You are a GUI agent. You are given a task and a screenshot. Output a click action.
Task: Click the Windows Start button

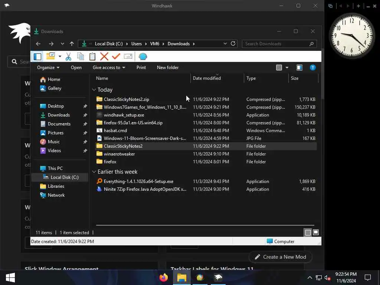[x=10, y=278]
